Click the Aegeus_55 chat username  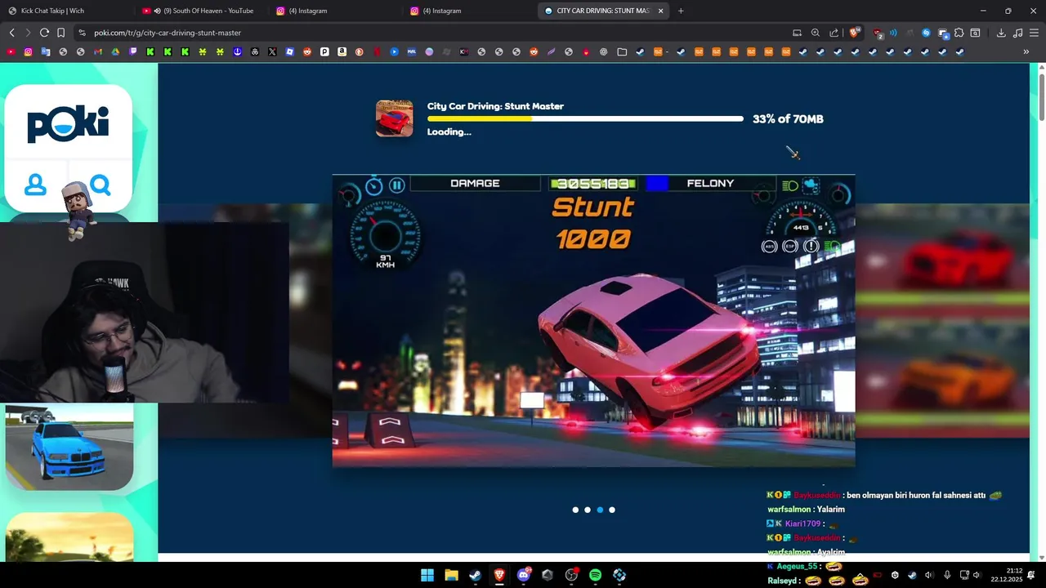(x=797, y=566)
